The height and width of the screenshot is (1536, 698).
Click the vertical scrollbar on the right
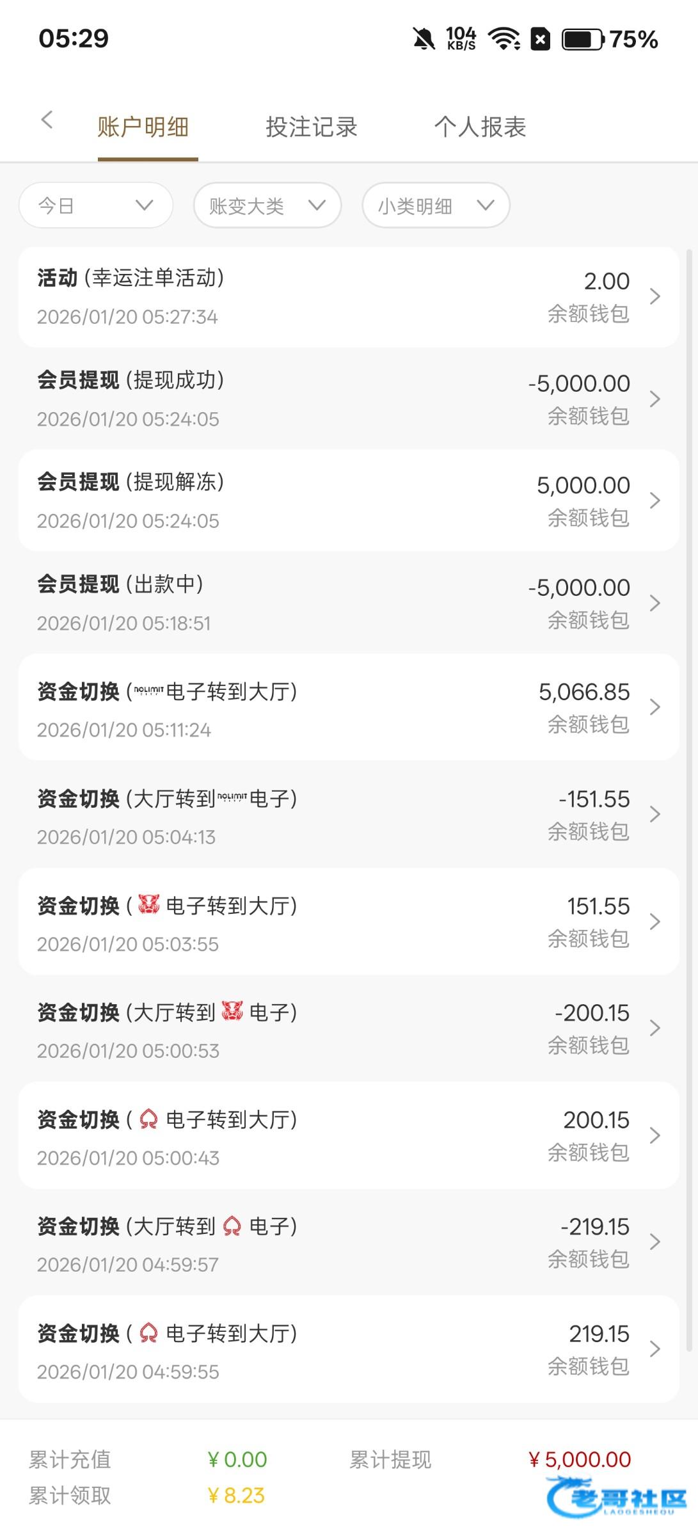pyautogui.click(x=689, y=800)
